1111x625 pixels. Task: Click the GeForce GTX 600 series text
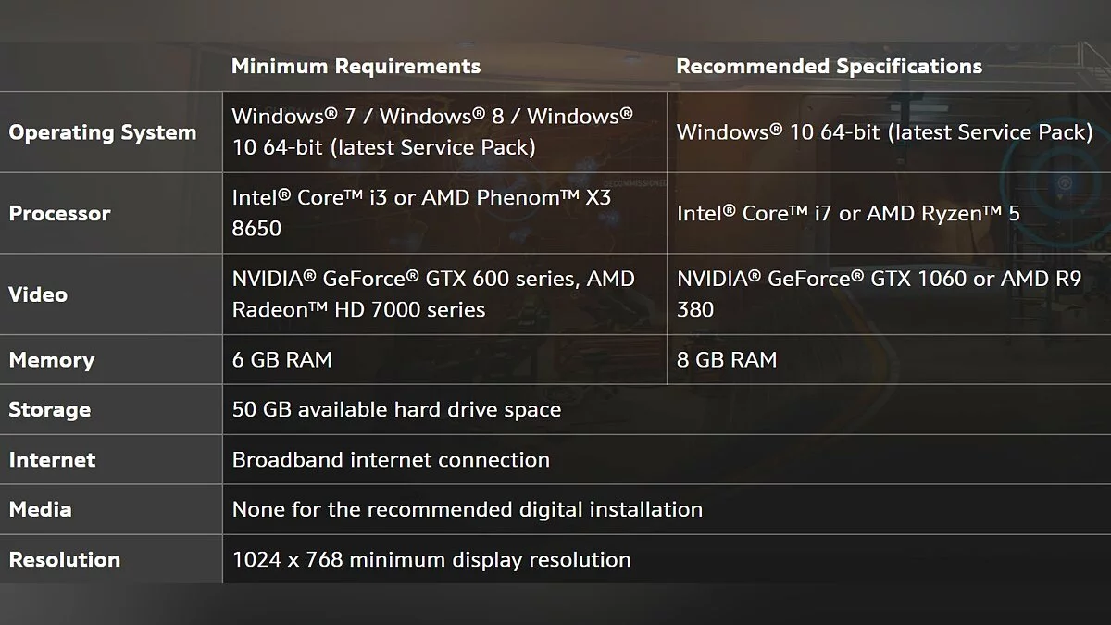(x=432, y=294)
